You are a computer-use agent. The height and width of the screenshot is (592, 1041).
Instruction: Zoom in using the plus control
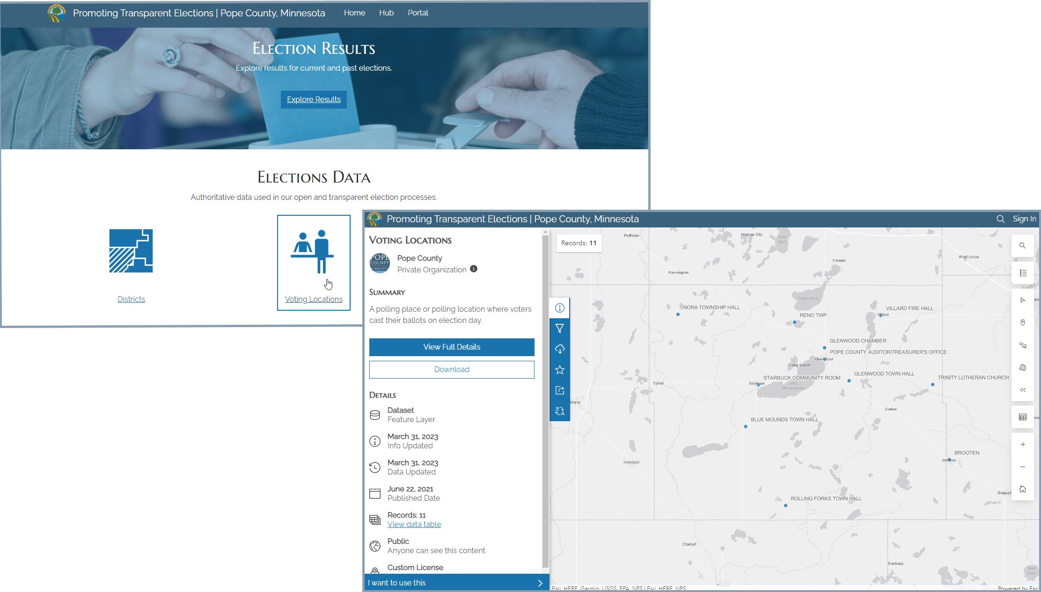tap(1023, 444)
